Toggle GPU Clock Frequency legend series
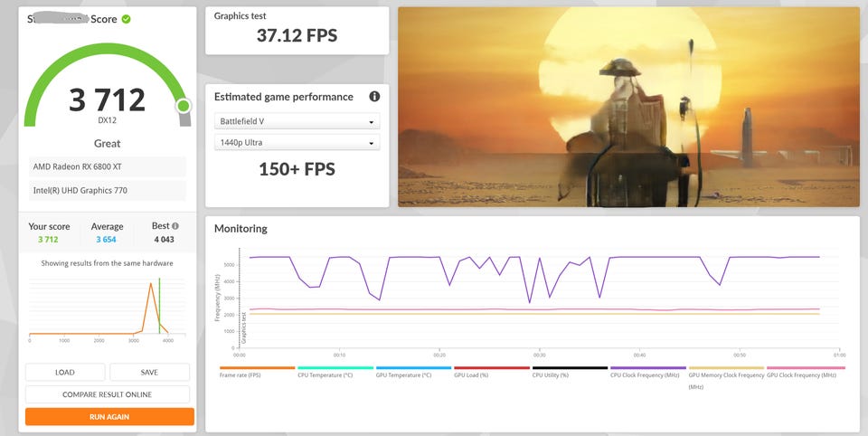Image resolution: width=868 pixels, height=436 pixels. click(x=805, y=374)
